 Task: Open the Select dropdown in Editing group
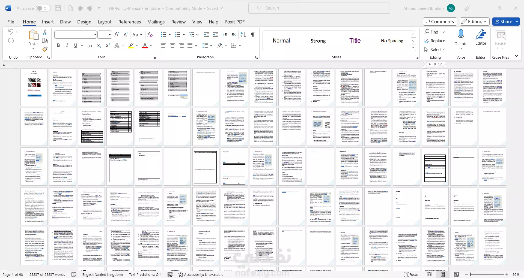click(434, 49)
